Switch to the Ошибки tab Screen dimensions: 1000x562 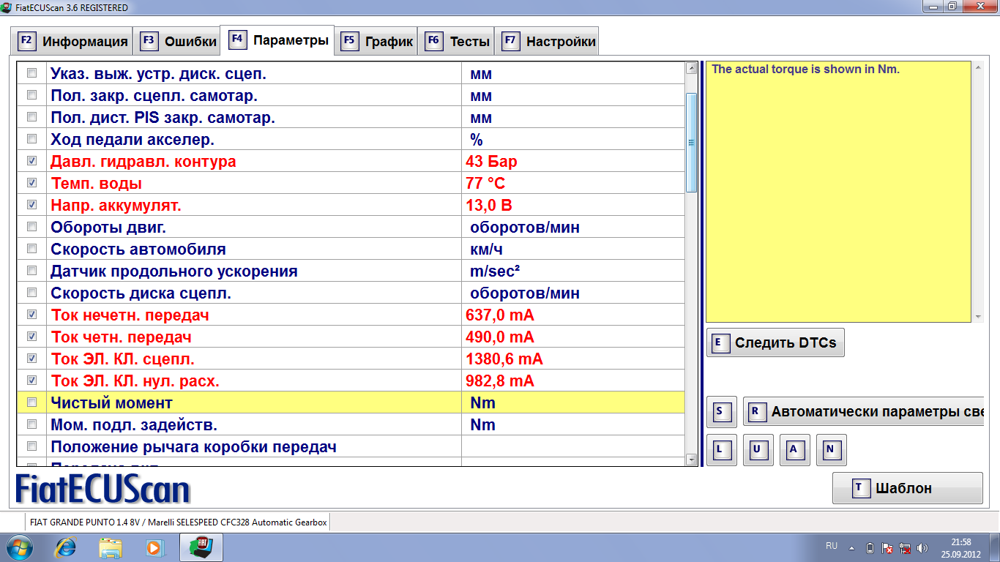click(x=179, y=42)
